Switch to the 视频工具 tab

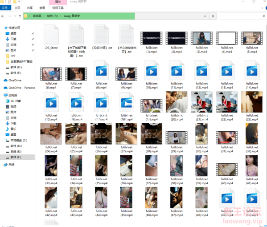point(58,8)
